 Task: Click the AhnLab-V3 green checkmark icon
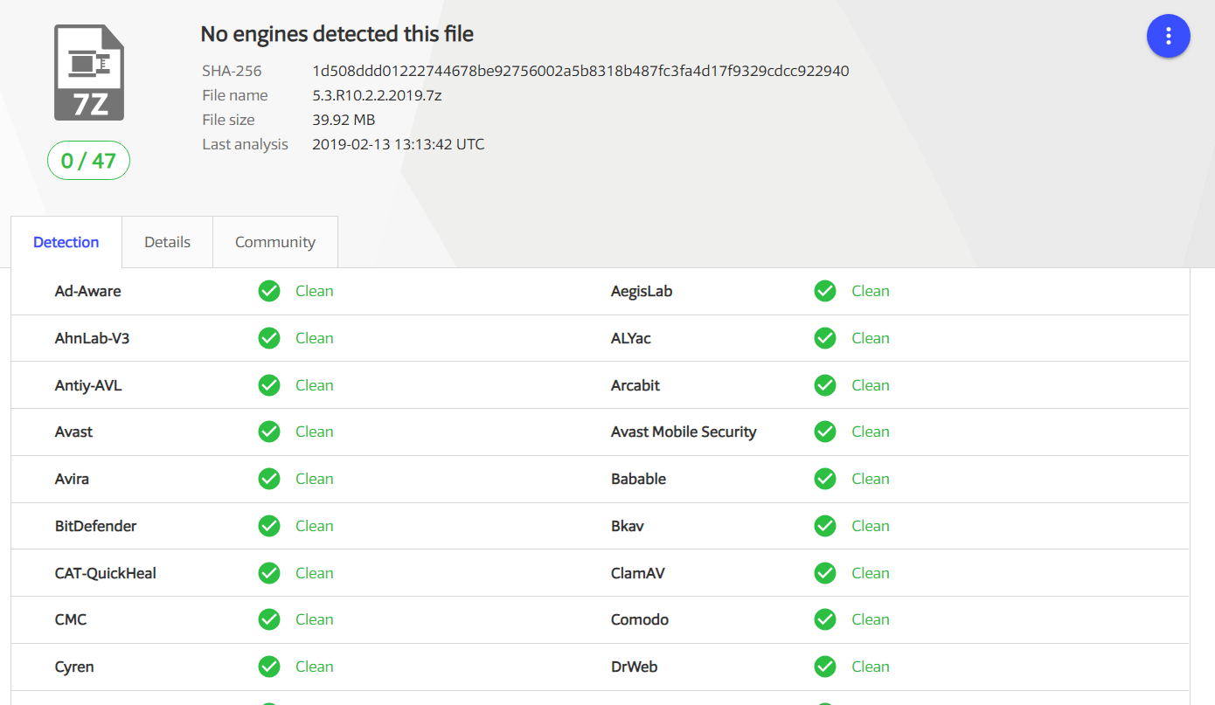pos(269,338)
